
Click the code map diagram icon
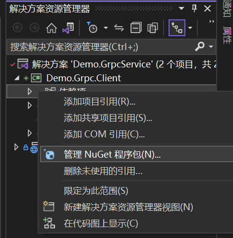49,223
